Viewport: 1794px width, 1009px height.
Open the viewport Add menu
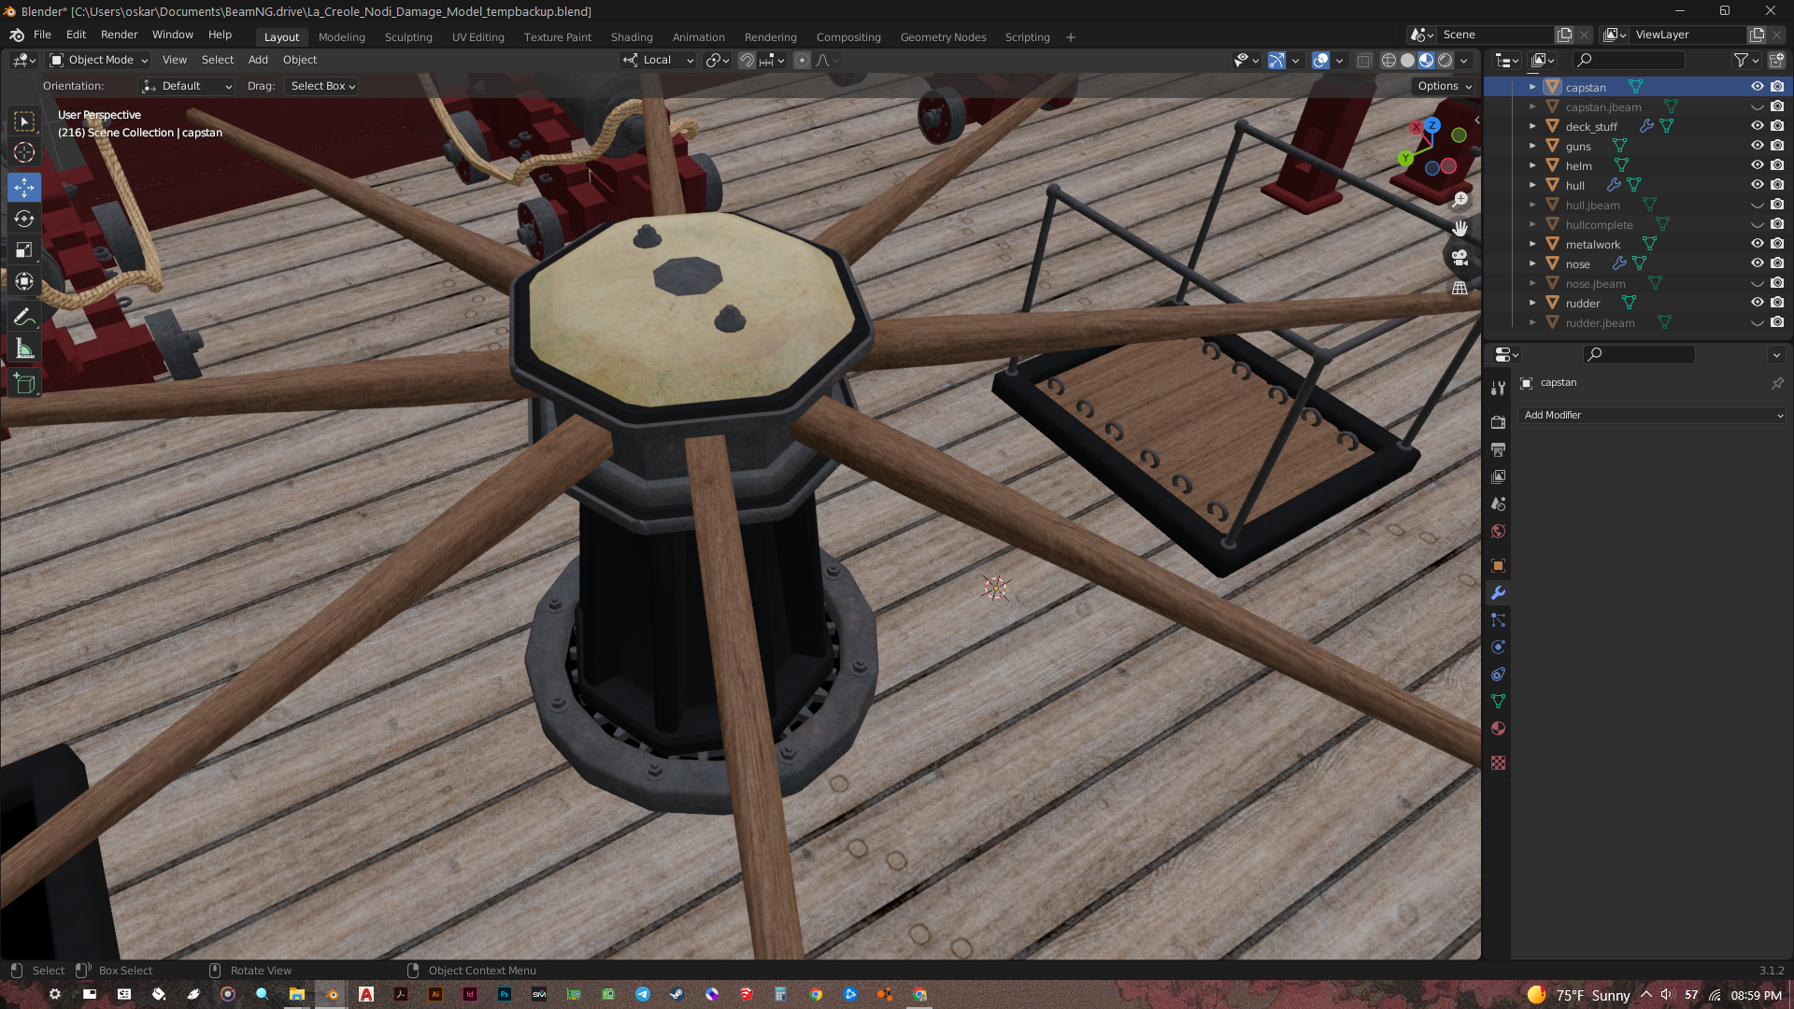[x=258, y=60]
